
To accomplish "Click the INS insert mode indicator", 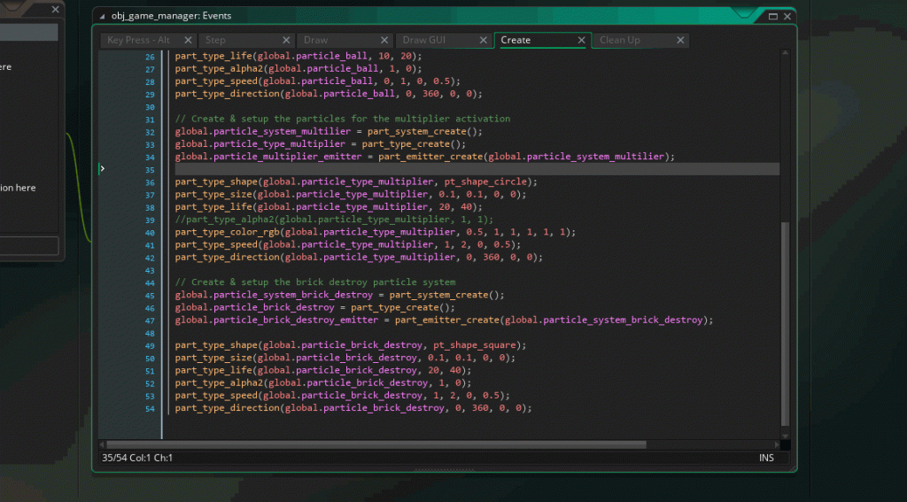I will [766, 458].
